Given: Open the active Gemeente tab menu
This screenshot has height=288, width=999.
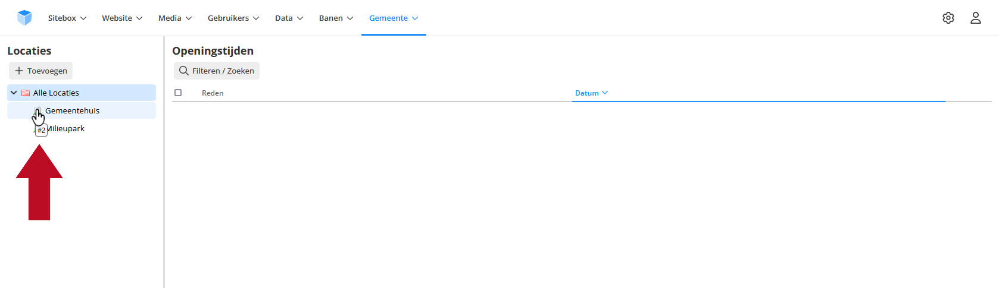Looking at the screenshot, I should tap(394, 18).
